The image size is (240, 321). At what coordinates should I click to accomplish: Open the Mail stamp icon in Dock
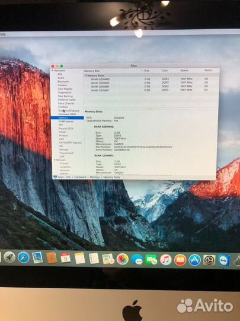click(37, 257)
